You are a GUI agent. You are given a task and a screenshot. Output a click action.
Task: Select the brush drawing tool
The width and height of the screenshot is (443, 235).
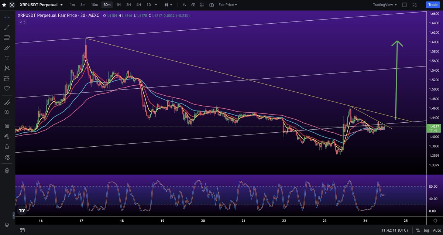(7, 48)
